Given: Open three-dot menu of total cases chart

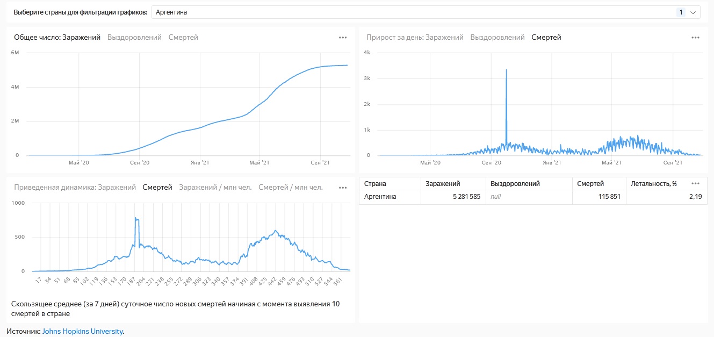Looking at the screenshot, I should click(343, 38).
